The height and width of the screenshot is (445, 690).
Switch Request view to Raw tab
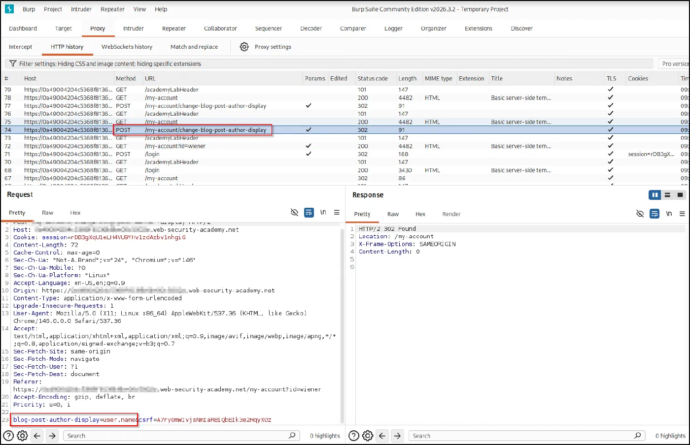[47, 213]
